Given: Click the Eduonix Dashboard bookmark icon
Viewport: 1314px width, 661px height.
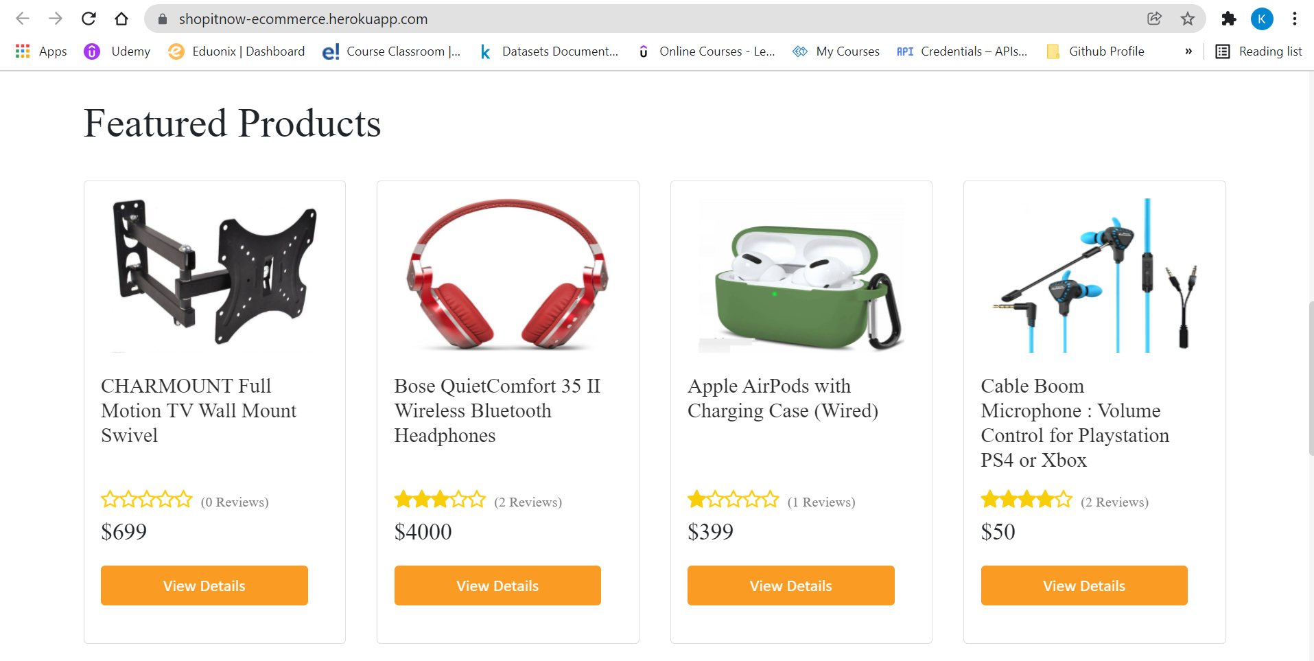Looking at the screenshot, I should click(176, 51).
